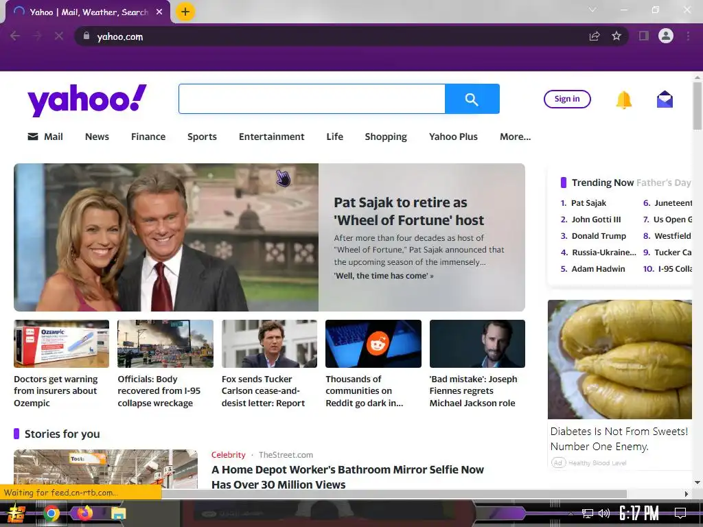Open the Start menu in the taskbar
This screenshot has height=527, width=703.
[x=15, y=513]
